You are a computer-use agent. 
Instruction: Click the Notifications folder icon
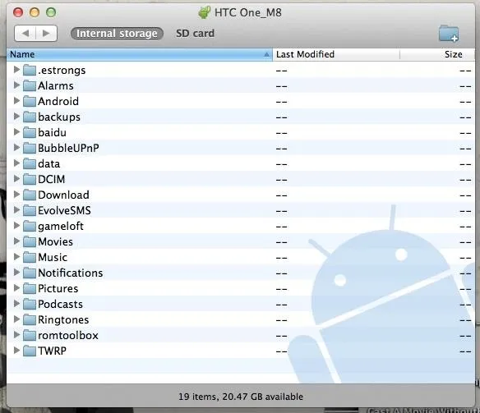click(x=30, y=273)
